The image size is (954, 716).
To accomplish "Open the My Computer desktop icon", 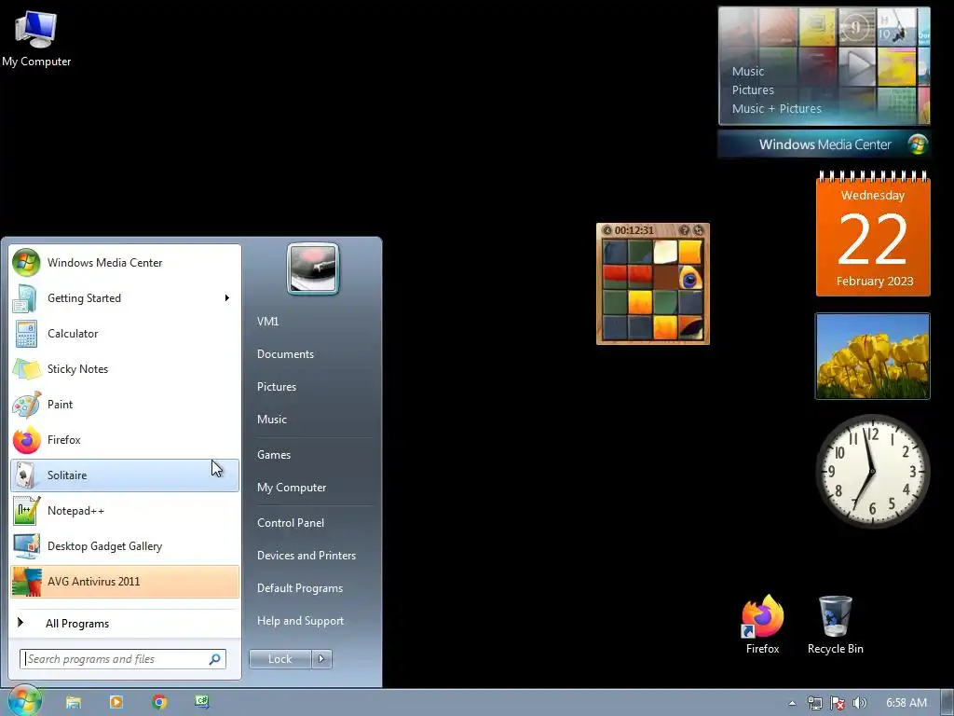I will coord(36,39).
